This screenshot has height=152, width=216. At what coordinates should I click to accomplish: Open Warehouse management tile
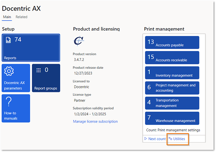pyautogui.click(x=172, y=118)
